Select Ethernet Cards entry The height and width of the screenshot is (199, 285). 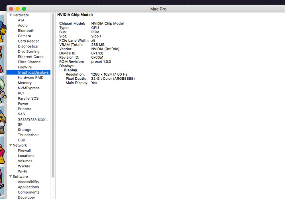point(30,57)
